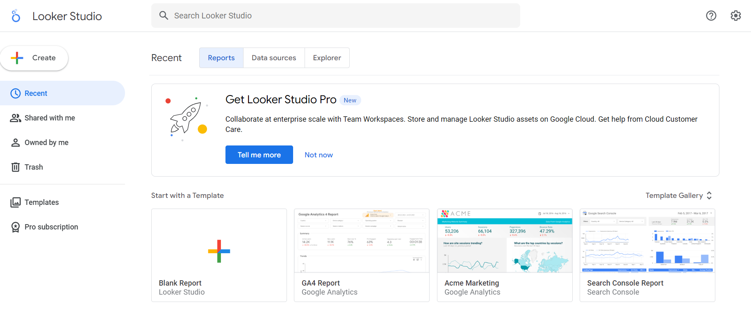The image size is (751, 311).
Task: Open the Acme Marketing template thumbnail
Action: point(505,241)
